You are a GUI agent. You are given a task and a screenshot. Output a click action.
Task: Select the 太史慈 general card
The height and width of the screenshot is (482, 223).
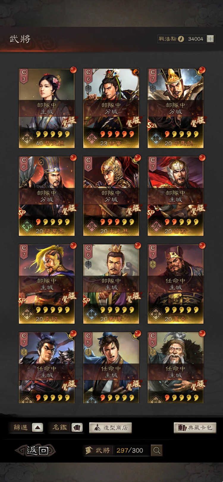click(x=111, y=196)
